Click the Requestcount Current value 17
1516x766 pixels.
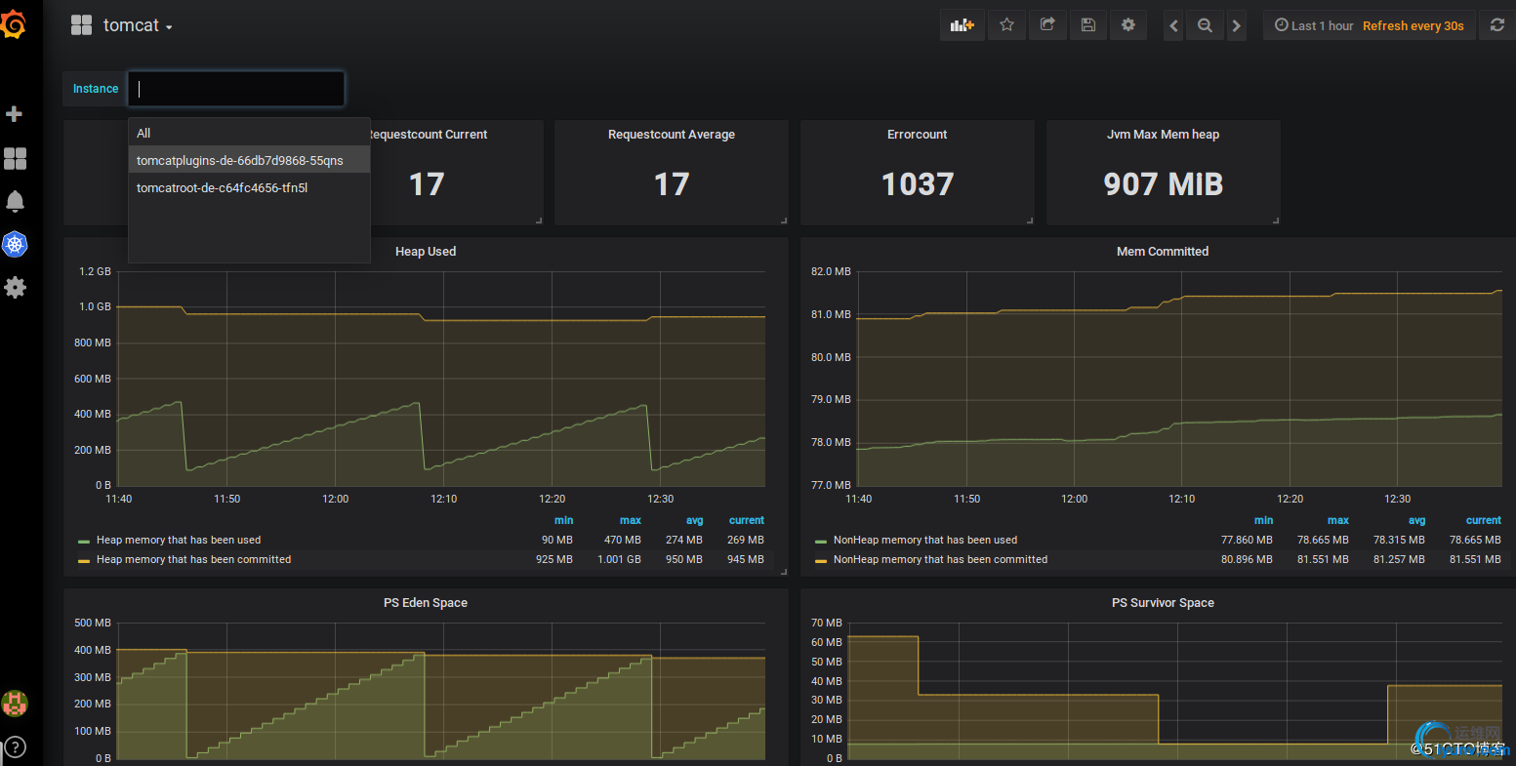tap(427, 184)
